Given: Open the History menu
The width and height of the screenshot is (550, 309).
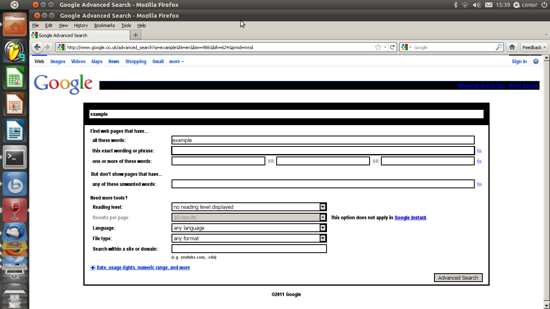Looking at the screenshot, I should (81, 25).
